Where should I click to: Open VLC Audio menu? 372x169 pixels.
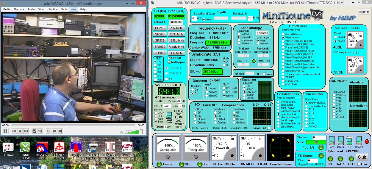(31, 9)
